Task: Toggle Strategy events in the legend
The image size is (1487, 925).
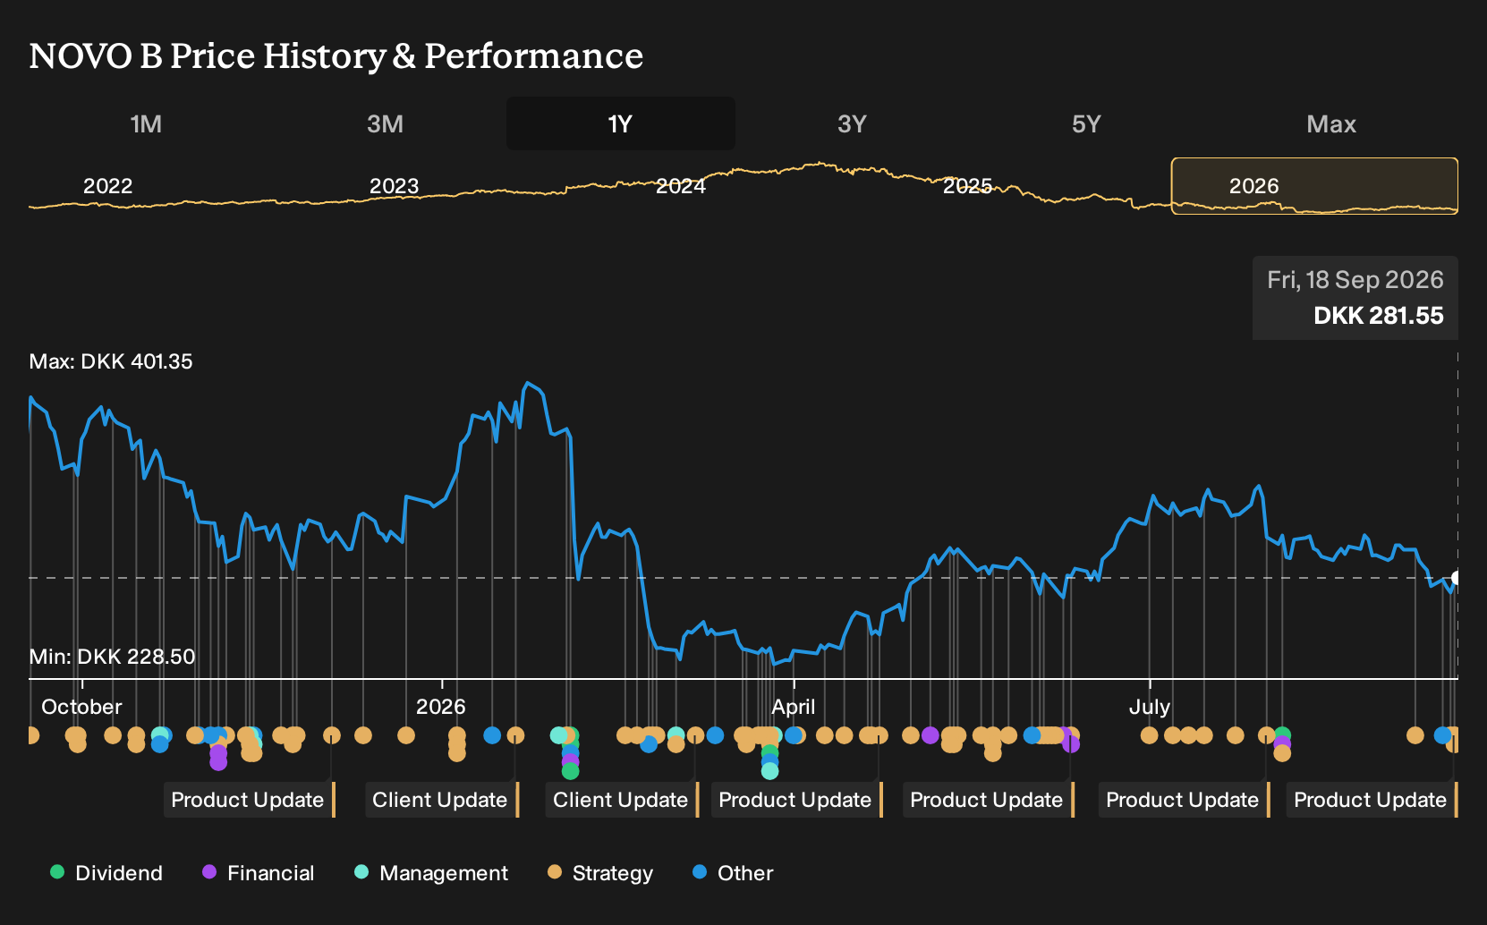Action: 600,873
